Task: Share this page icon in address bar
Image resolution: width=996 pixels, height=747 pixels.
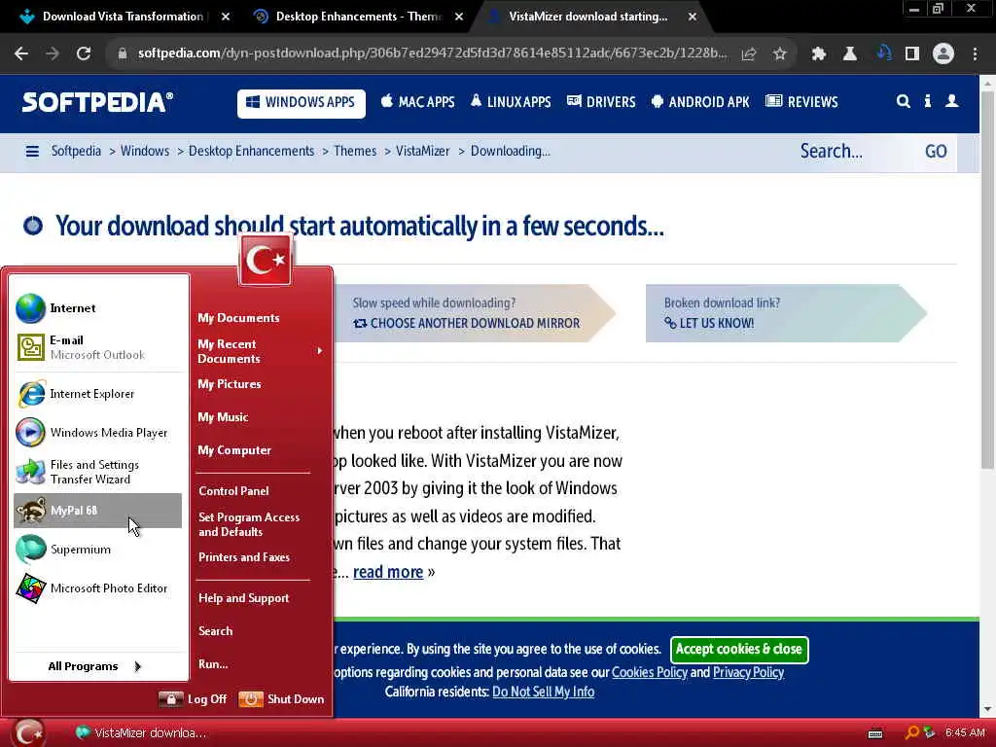Action: click(749, 54)
